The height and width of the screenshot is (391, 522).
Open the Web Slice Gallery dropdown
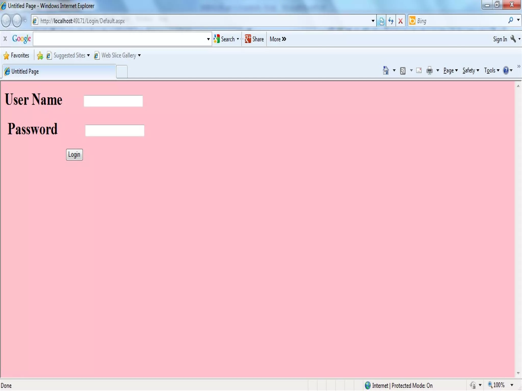(139, 55)
